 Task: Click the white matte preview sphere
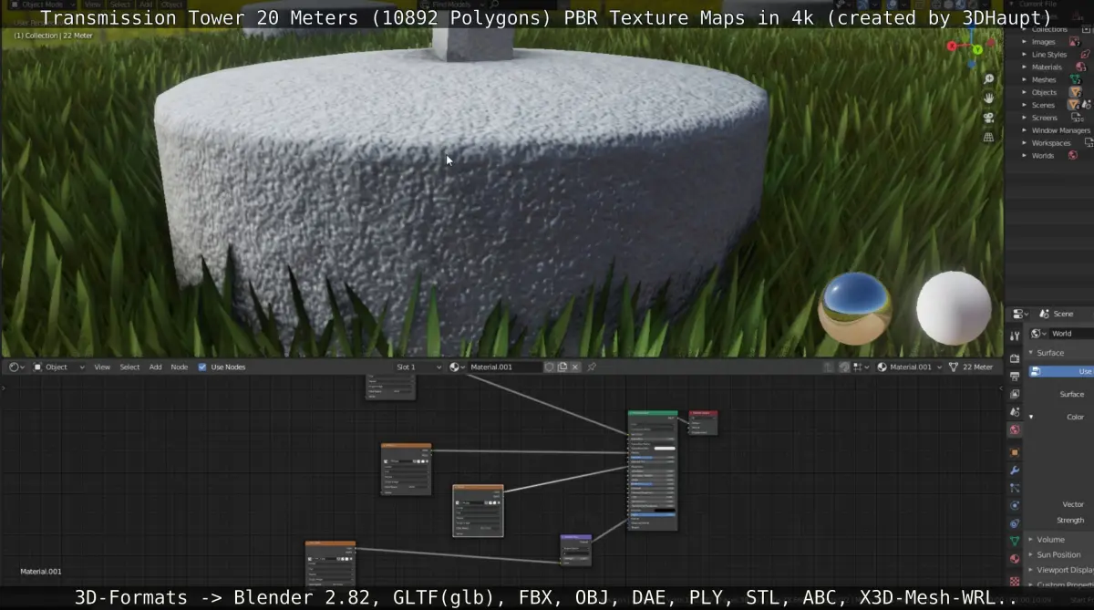tap(954, 308)
